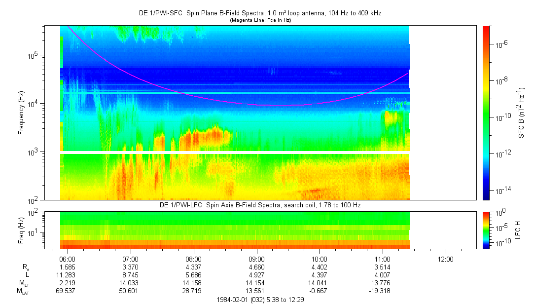This screenshot has width=534, height=306.
Task: Click the MLAT value 69.537
Action: tap(67, 291)
